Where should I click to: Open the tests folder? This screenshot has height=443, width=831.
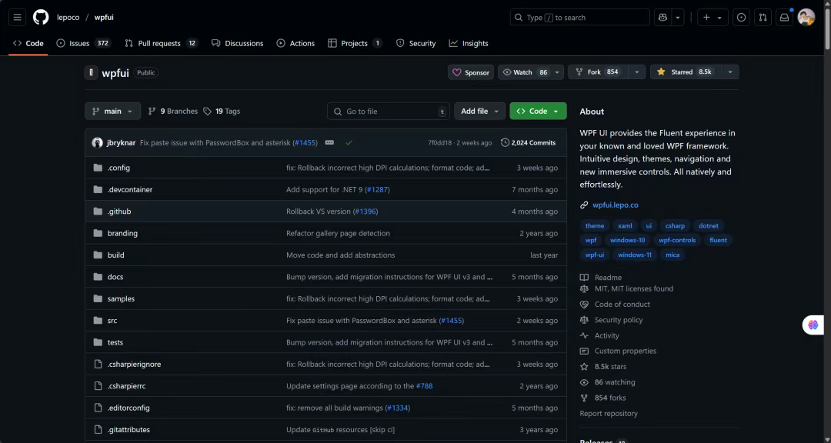115,342
